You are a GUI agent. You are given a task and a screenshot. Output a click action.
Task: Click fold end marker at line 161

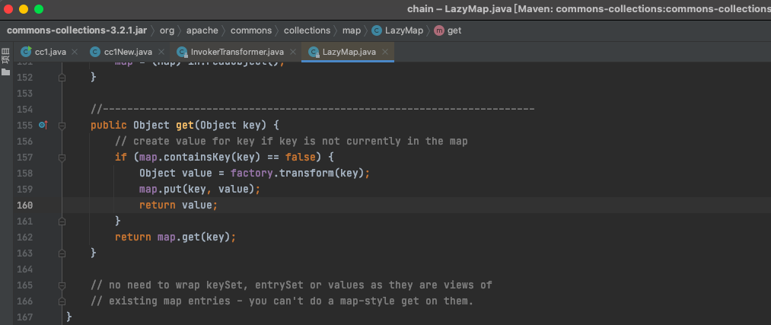62,221
